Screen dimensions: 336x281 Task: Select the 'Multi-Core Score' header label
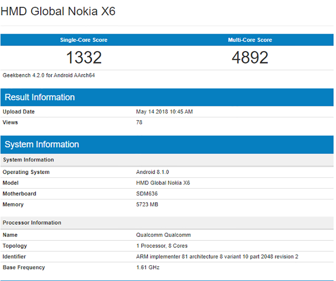[x=250, y=40]
